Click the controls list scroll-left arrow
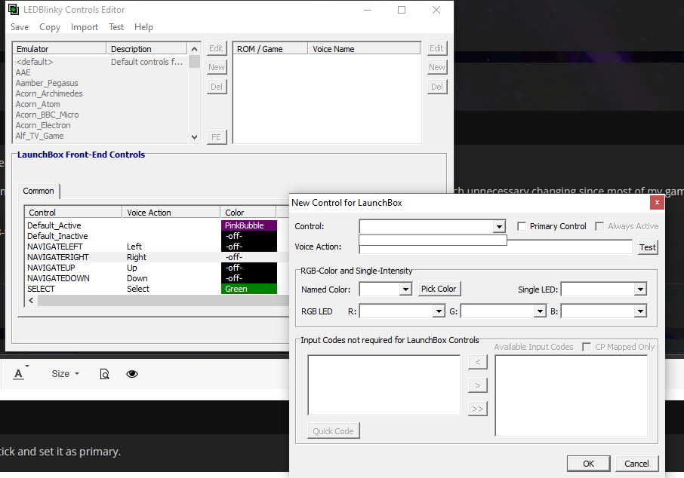This screenshot has height=478, width=684. [x=31, y=300]
